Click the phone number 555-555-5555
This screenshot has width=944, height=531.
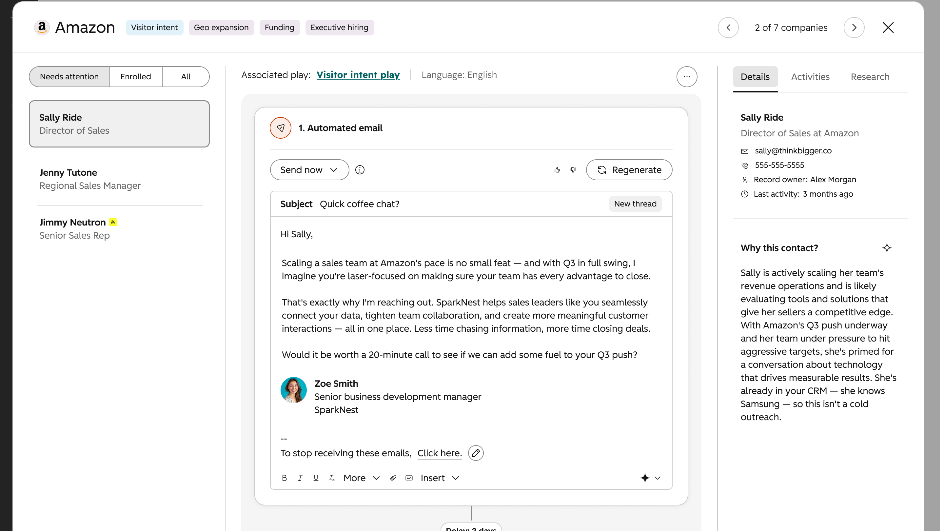(779, 165)
